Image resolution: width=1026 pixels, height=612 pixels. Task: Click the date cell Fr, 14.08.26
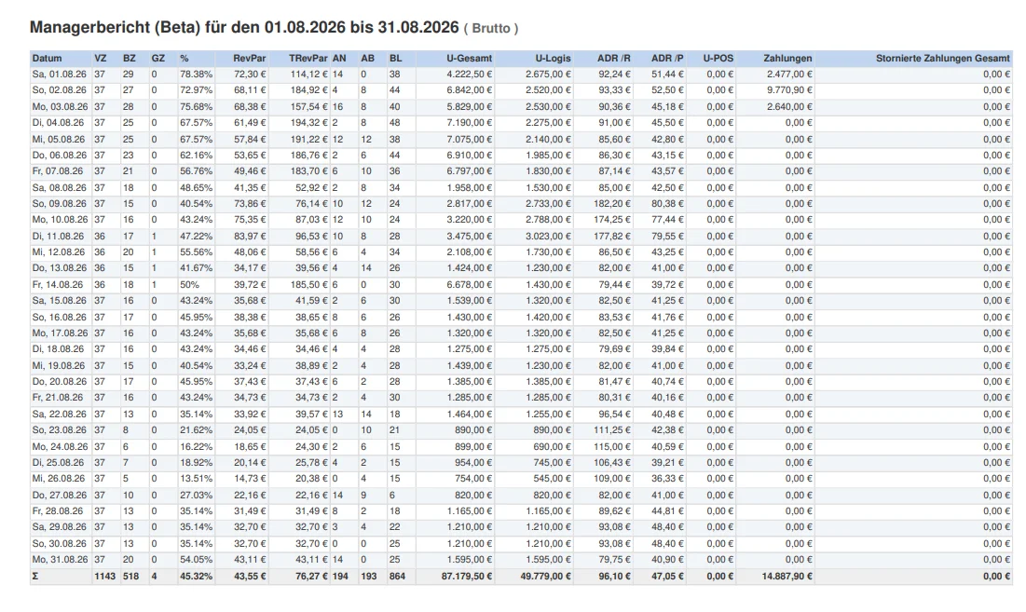click(58, 284)
